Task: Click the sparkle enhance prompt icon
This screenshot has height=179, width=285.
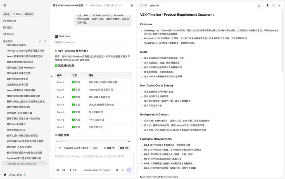Action: [123, 170]
